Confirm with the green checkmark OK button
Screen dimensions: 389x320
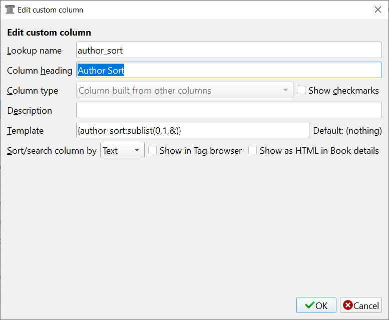click(316, 305)
